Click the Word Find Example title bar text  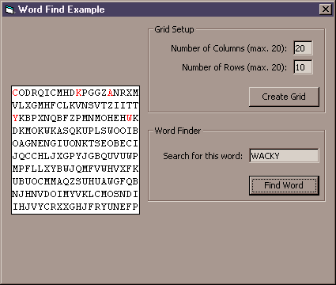pos(61,9)
